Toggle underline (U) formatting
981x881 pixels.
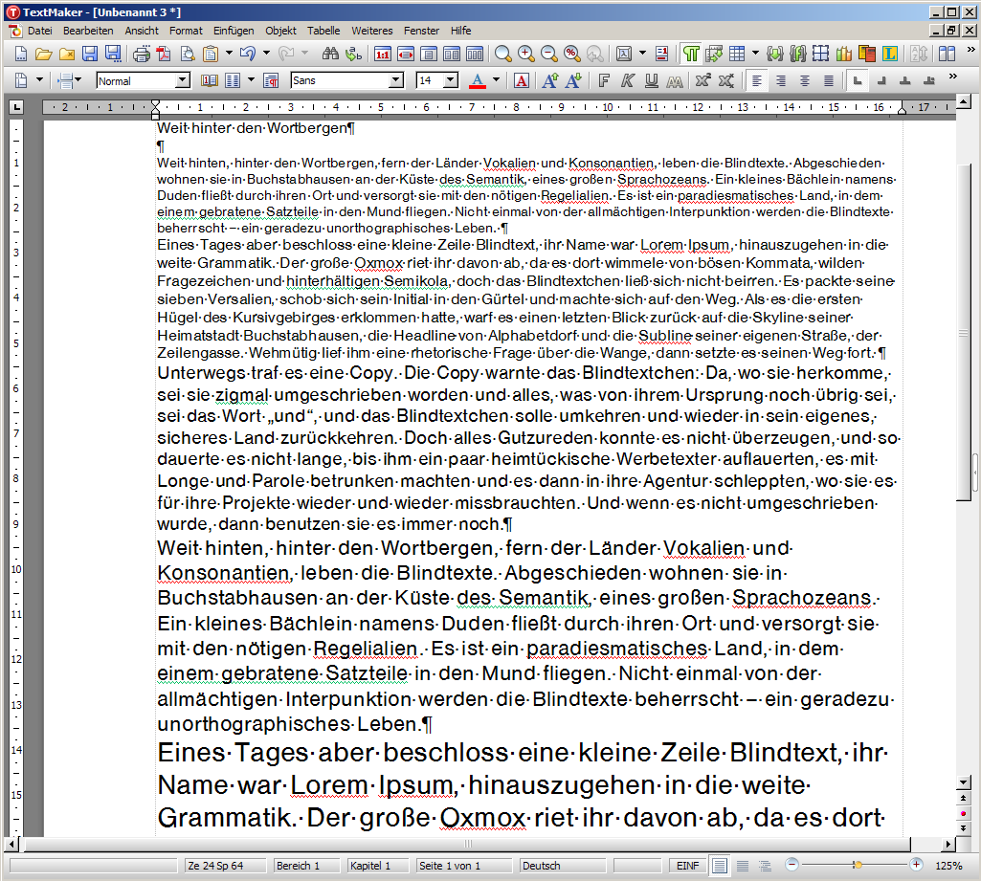click(652, 80)
